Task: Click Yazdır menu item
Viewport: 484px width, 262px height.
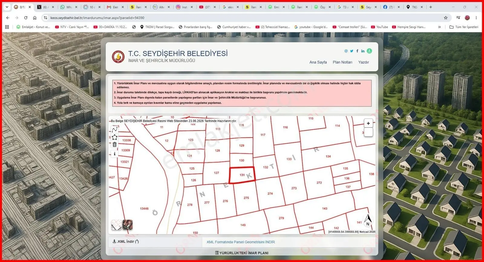Action: 364,62
